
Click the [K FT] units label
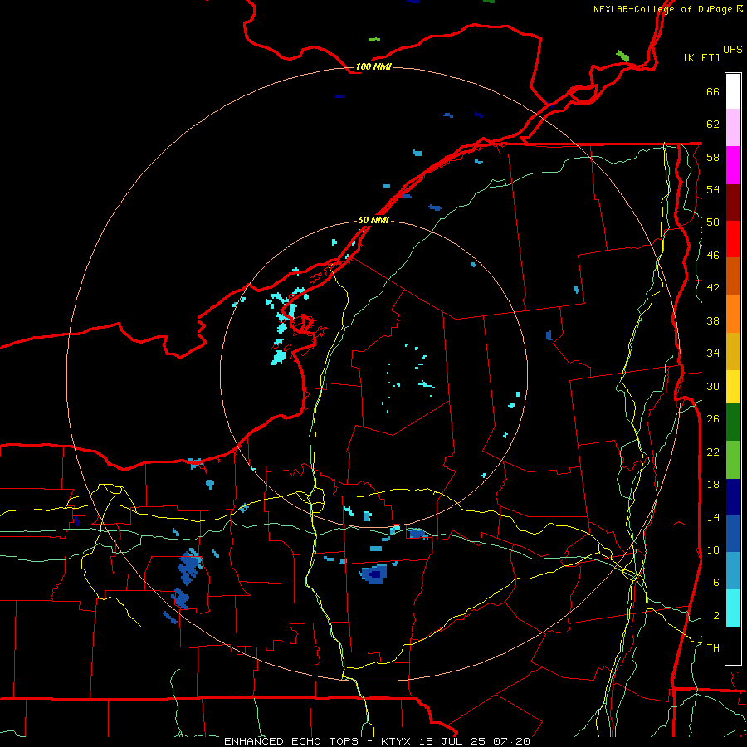(x=701, y=57)
